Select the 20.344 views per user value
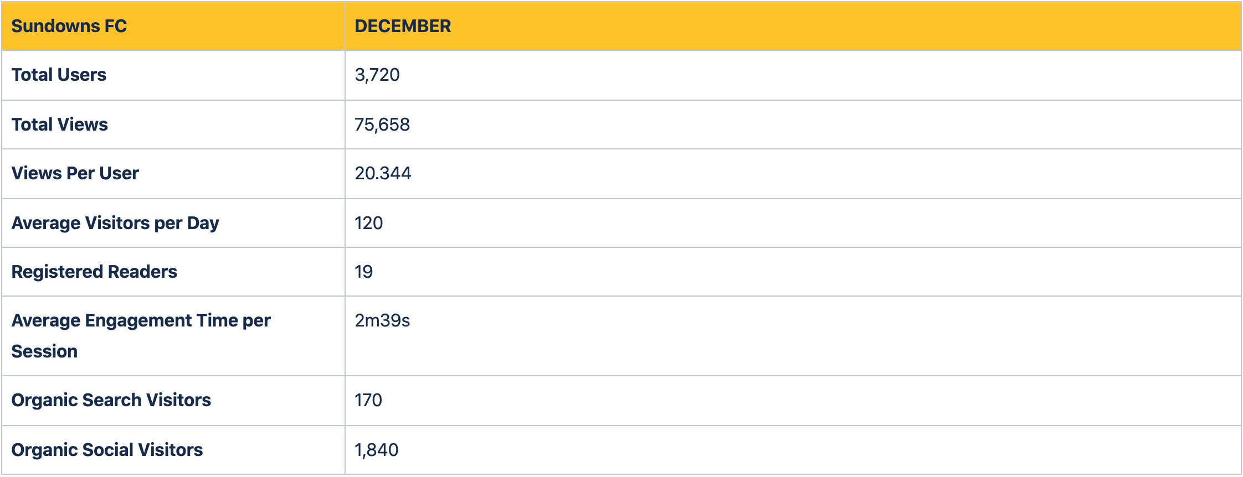Screen dimensions: 1243x477 pos(383,173)
